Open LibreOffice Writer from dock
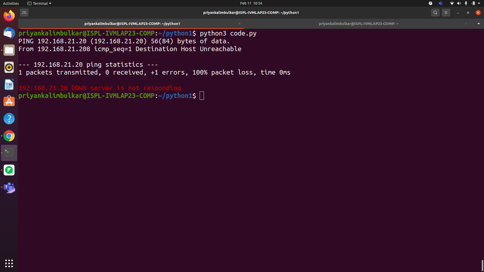484x272 pixels. 9,84
